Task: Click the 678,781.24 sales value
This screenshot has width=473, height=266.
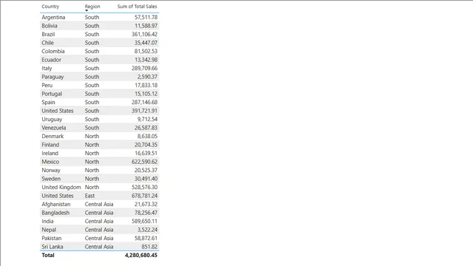Action: click(x=145, y=195)
